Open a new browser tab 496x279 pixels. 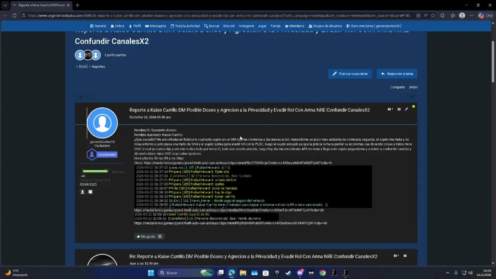[x=77, y=5]
